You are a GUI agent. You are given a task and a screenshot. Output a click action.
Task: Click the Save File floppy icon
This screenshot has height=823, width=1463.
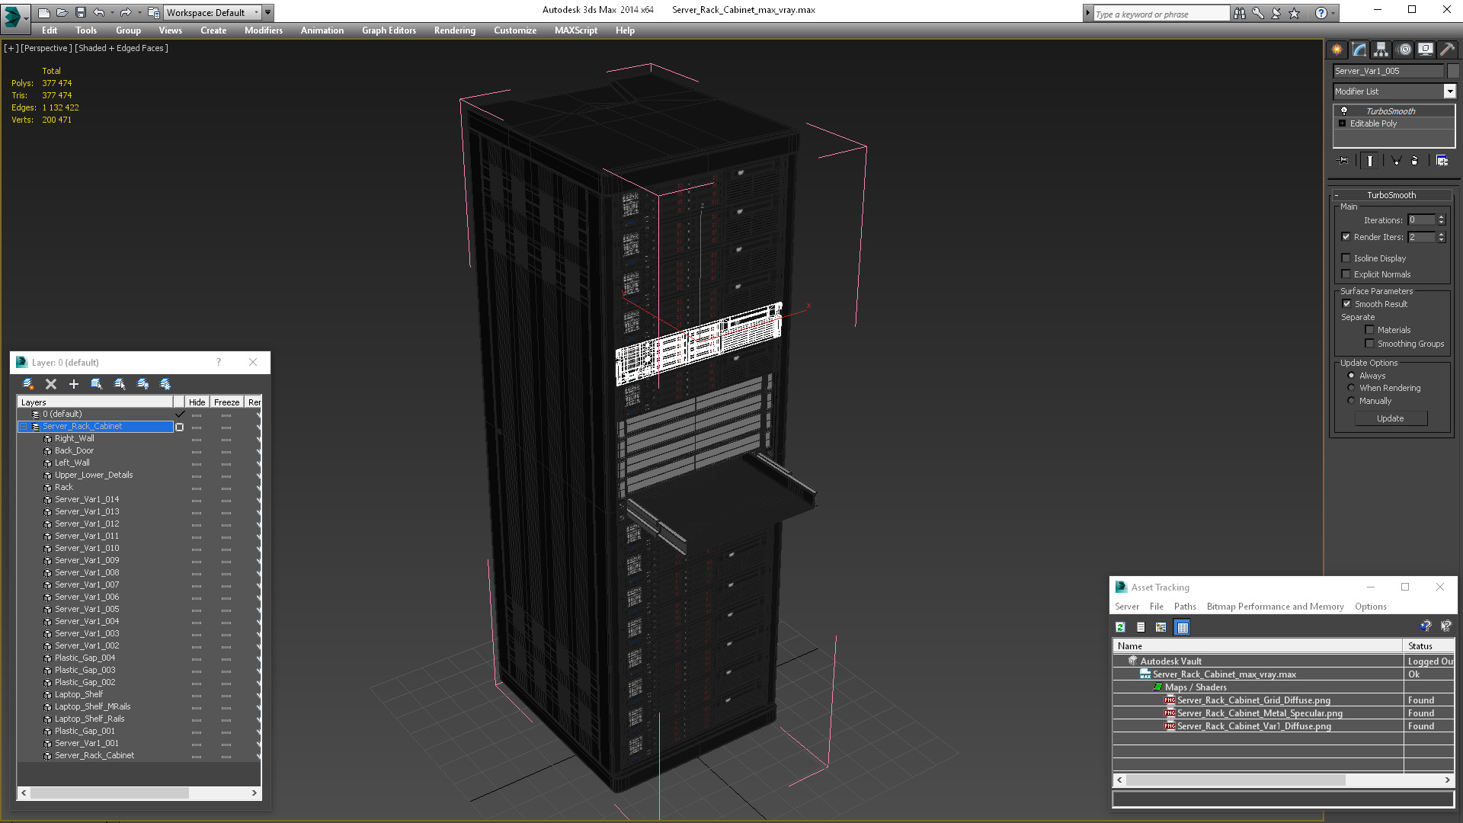pos(80,12)
